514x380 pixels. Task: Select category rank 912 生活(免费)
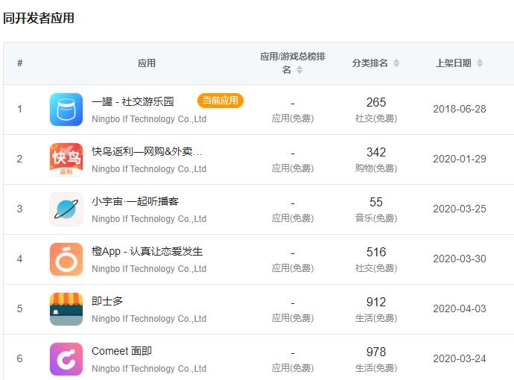click(376, 309)
